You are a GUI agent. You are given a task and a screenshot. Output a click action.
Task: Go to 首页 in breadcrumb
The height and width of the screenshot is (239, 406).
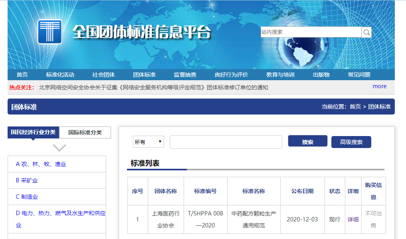click(x=355, y=107)
